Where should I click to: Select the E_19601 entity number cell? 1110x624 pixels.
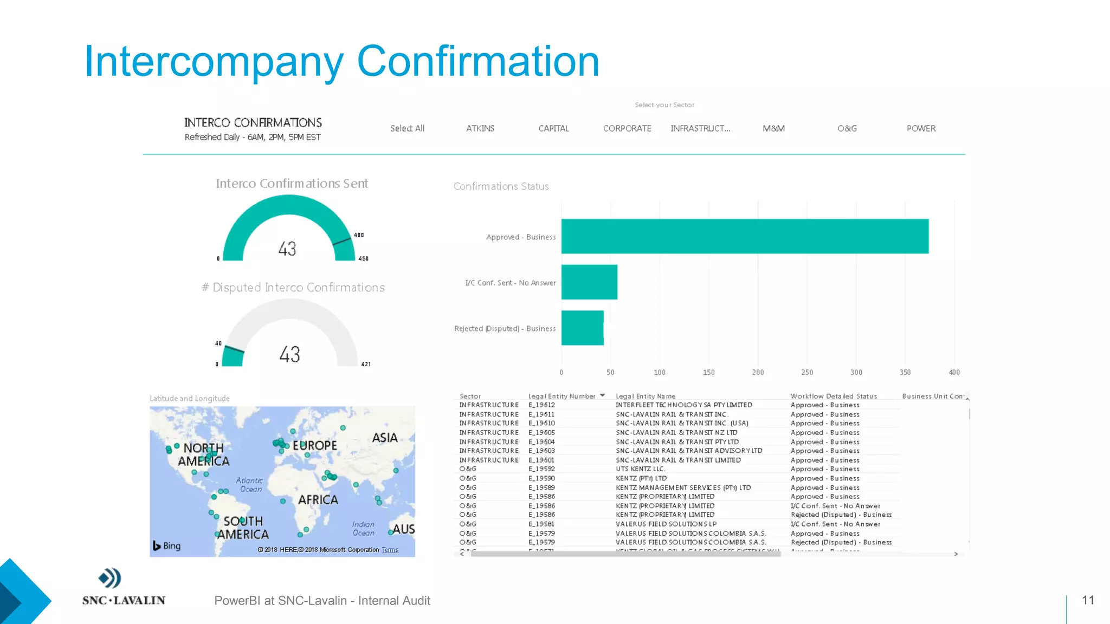[x=541, y=460]
